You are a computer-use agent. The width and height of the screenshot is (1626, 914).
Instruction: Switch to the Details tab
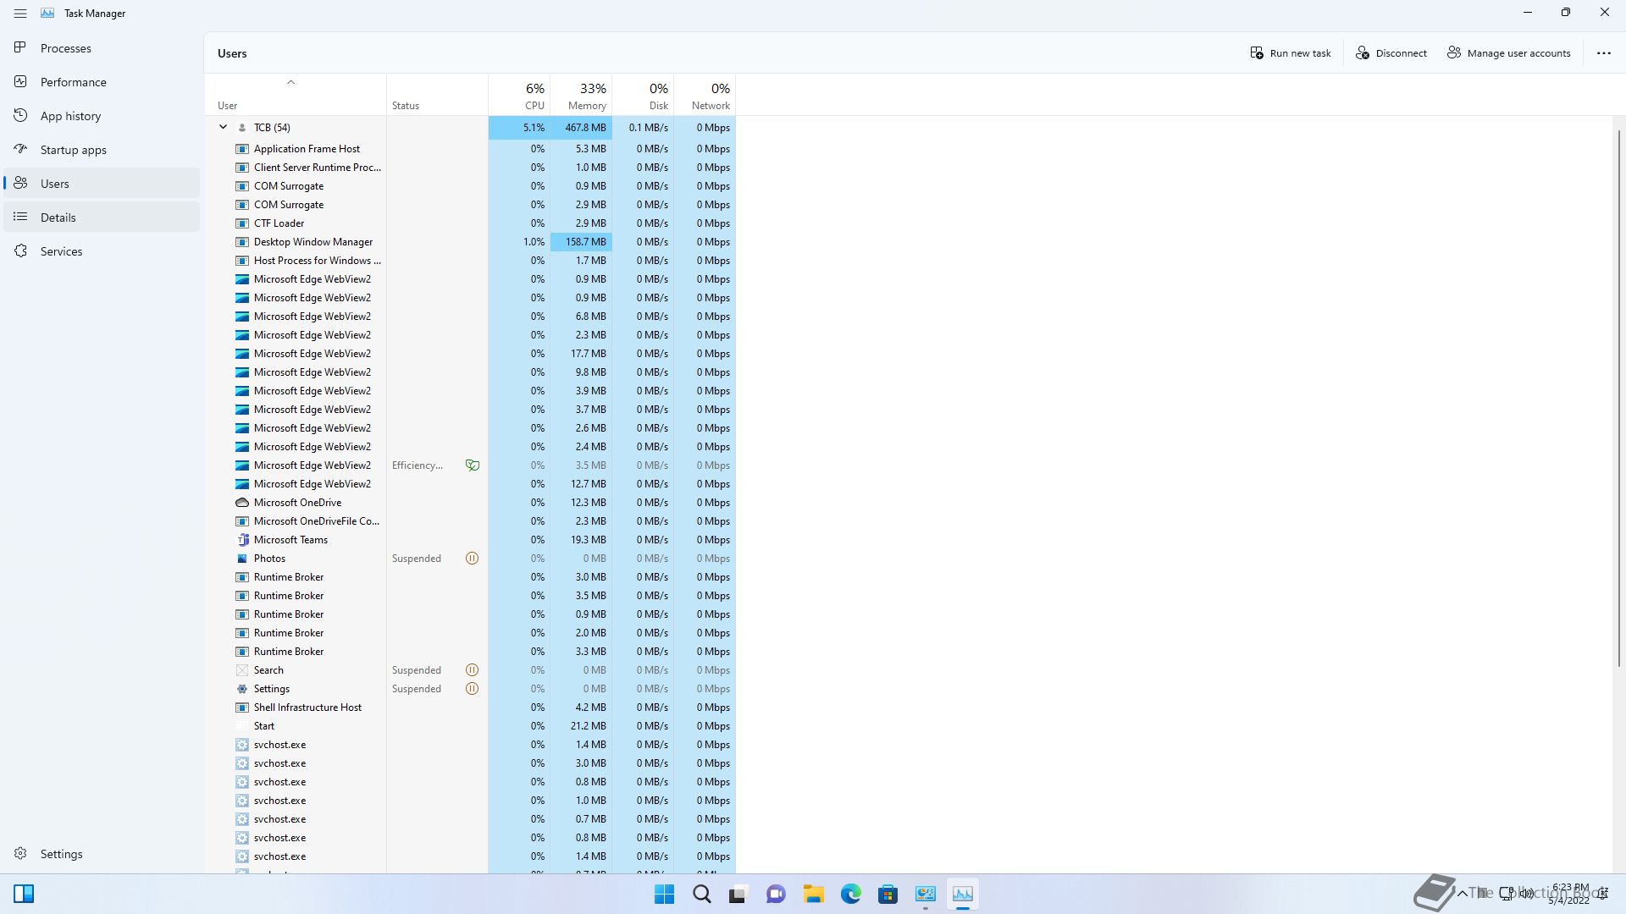coord(58,217)
